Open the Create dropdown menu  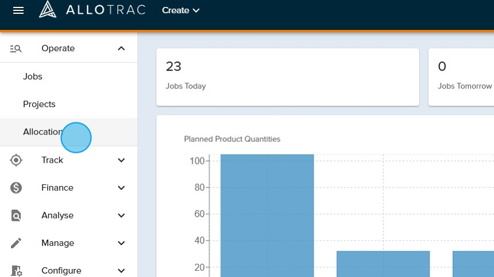180,10
